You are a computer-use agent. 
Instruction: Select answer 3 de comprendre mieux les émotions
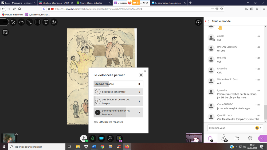[x=118, y=112]
